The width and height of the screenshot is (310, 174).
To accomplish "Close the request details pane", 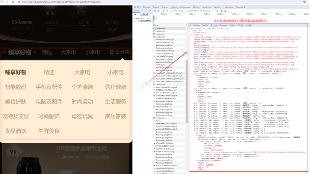I will click(x=191, y=25).
